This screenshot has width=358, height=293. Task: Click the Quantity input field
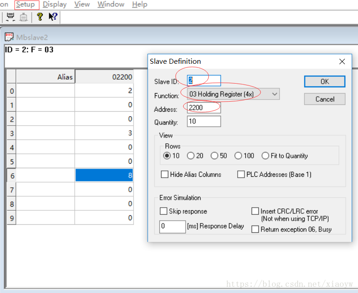point(204,121)
